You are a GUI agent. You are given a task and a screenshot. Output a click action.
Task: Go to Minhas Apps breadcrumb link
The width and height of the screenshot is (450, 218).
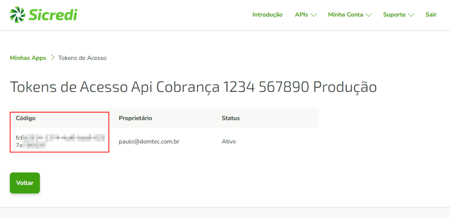pyautogui.click(x=28, y=58)
